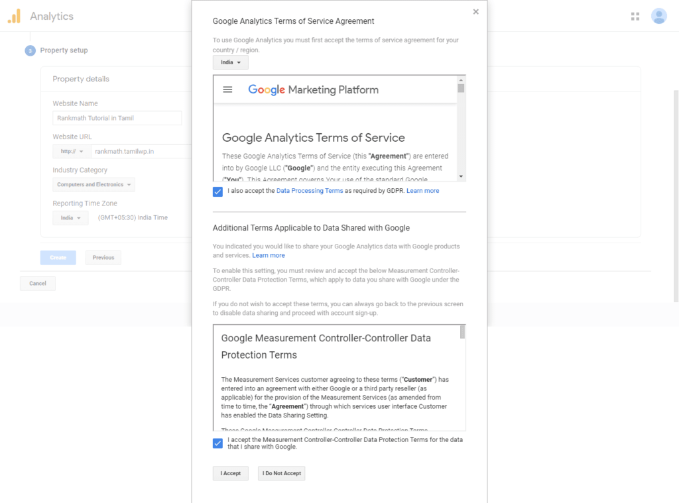Click the main page vertical scrollbar
Screen dimensions: 679x503
pyautogui.click(x=676, y=196)
